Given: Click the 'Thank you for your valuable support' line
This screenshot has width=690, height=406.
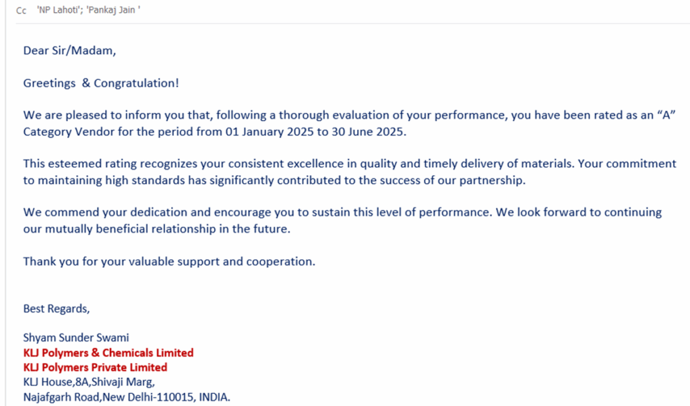Looking at the screenshot, I should tap(168, 261).
